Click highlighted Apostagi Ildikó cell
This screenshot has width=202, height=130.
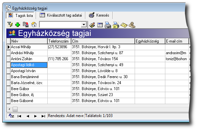click(29, 65)
